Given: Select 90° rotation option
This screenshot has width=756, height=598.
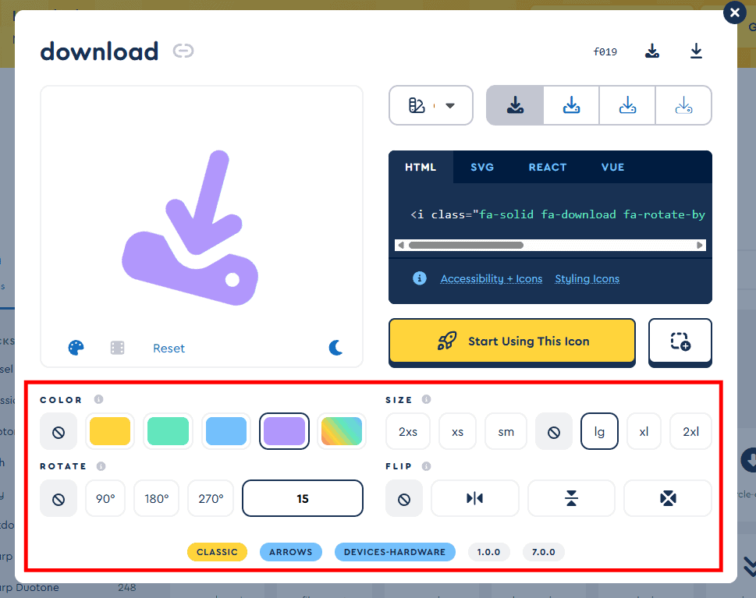Looking at the screenshot, I should pos(105,498).
